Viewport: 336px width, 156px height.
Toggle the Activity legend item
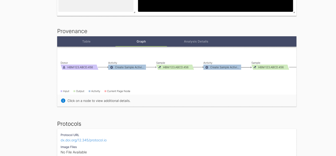tap(94, 91)
